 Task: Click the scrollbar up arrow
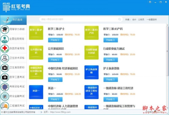pyautogui.click(x=168, y=25)
